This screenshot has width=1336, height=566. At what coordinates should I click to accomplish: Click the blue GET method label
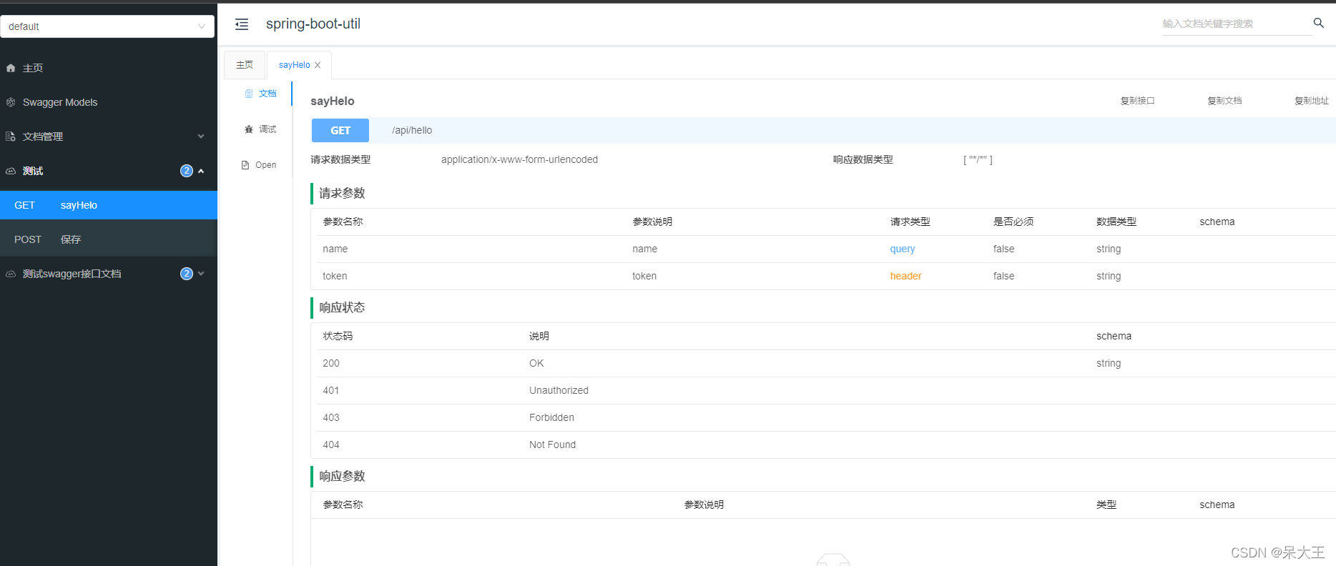[x=340, y=131]
